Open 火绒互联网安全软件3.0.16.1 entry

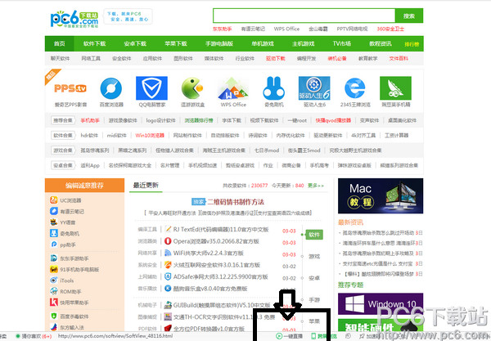pyautogui.click(x=217, y=265)
